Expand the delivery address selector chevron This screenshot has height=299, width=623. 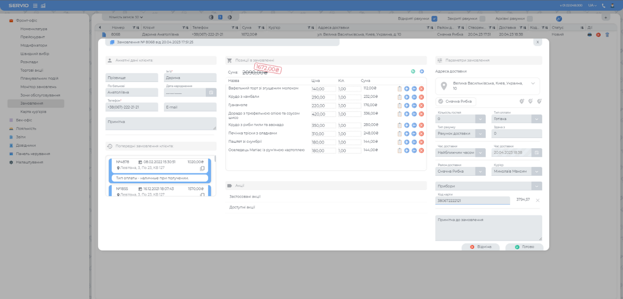[x=533, y=83]
